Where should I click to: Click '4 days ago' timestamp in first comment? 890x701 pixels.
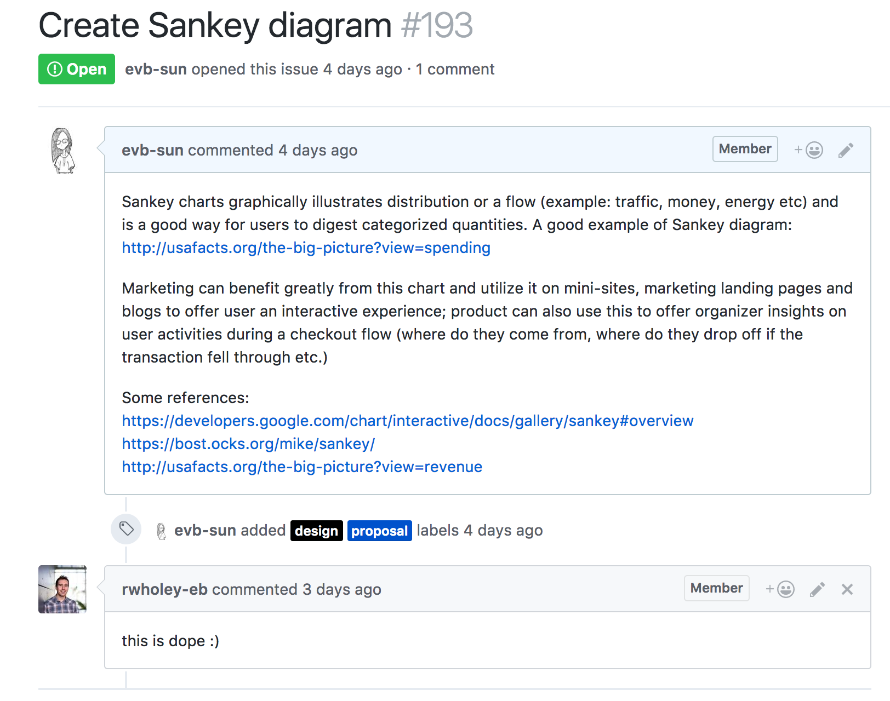coord(318,150)
